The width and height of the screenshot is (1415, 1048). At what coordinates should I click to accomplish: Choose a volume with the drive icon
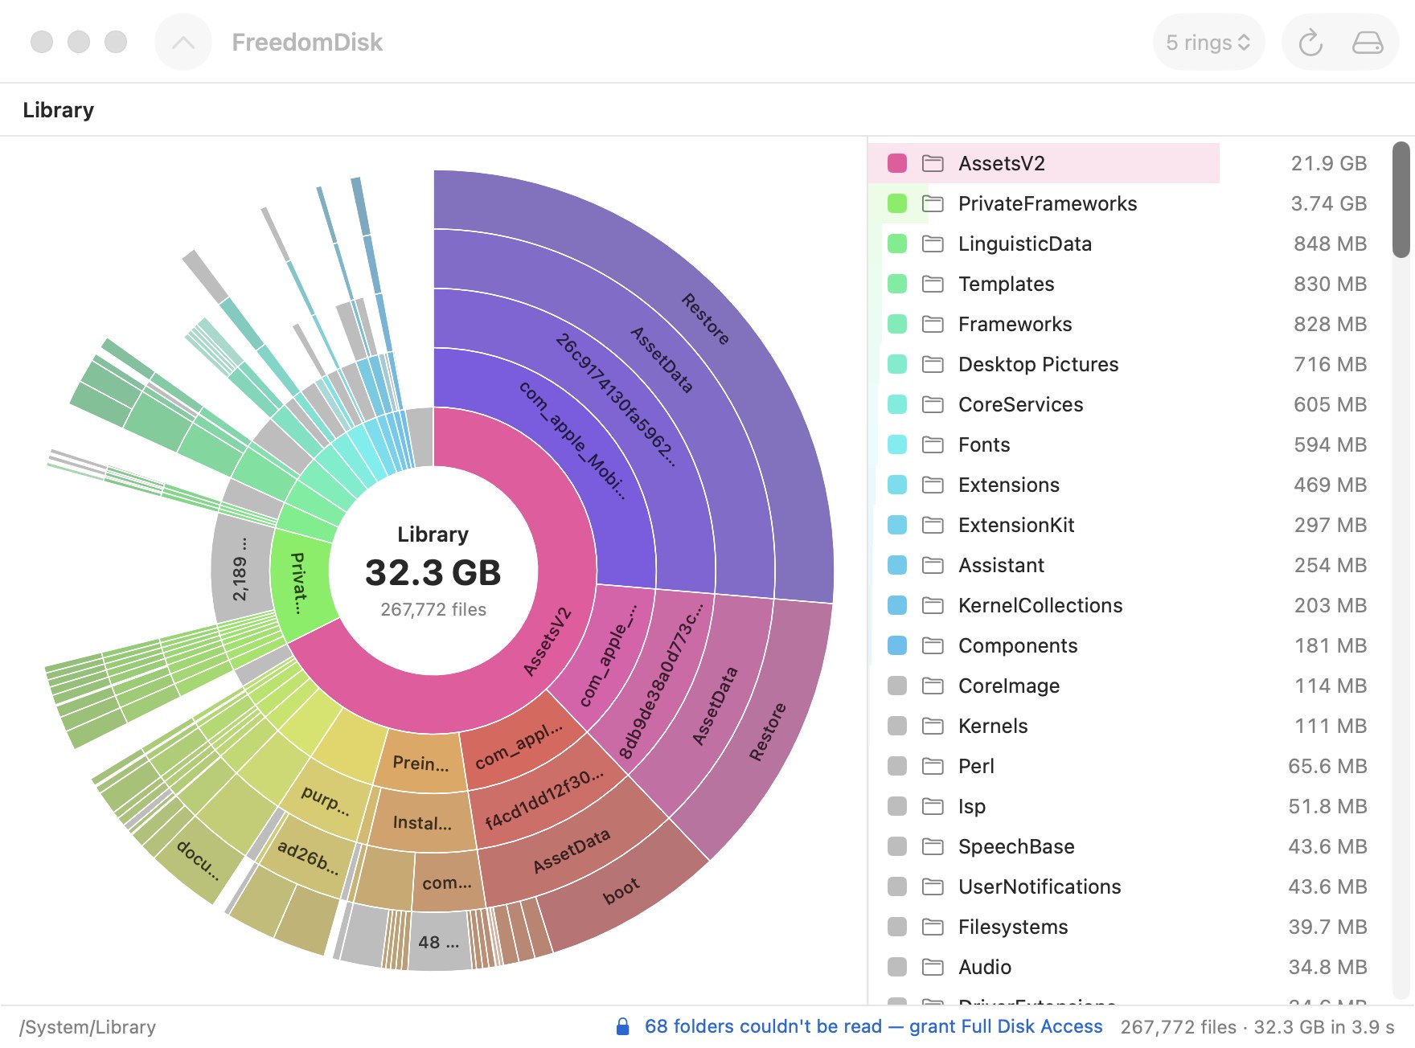point(1368,42)
